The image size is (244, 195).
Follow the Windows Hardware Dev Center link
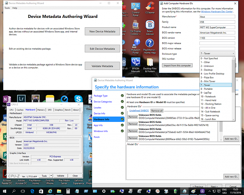(x=217, y=11)
